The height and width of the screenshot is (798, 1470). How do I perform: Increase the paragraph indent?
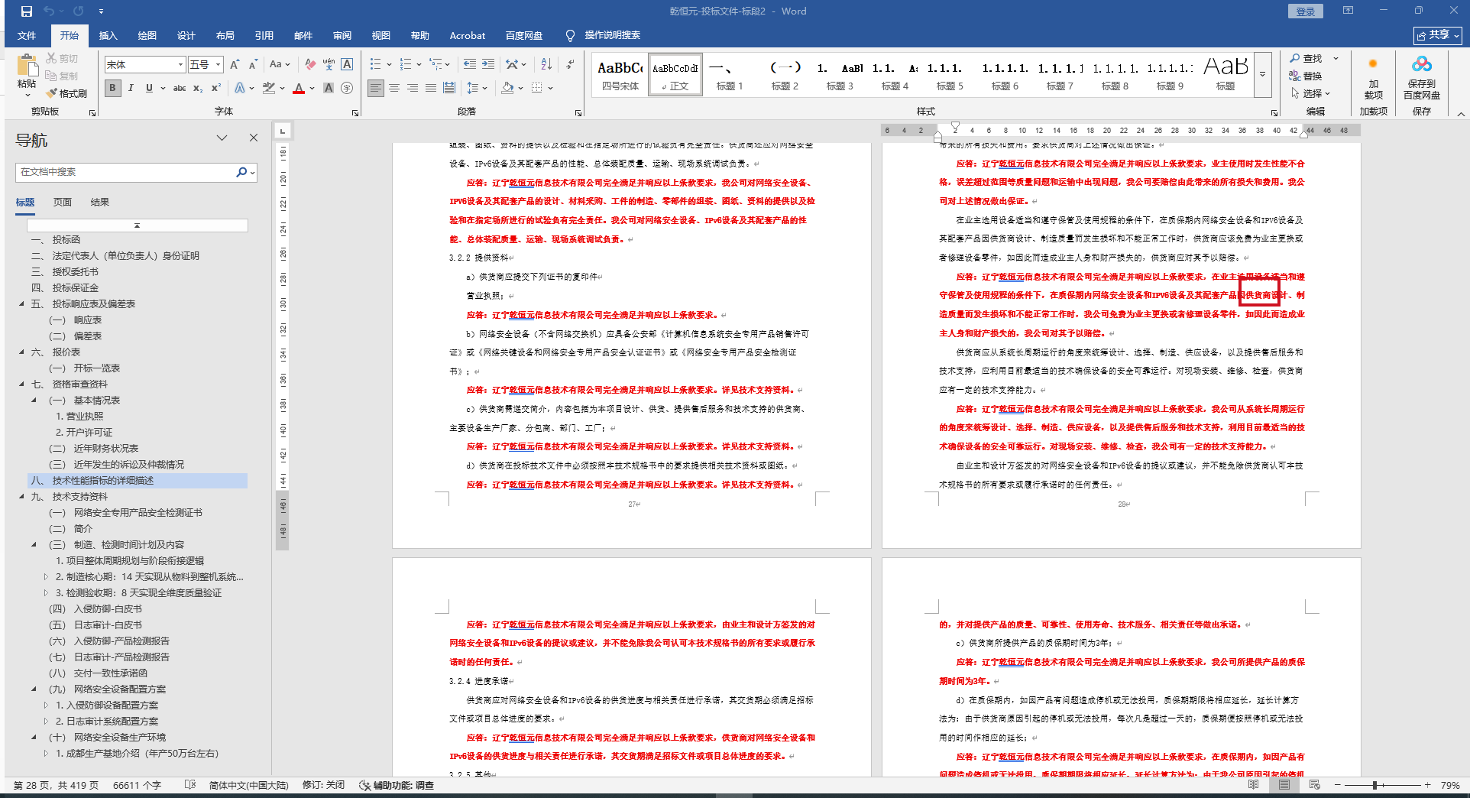tap(488, 65)
